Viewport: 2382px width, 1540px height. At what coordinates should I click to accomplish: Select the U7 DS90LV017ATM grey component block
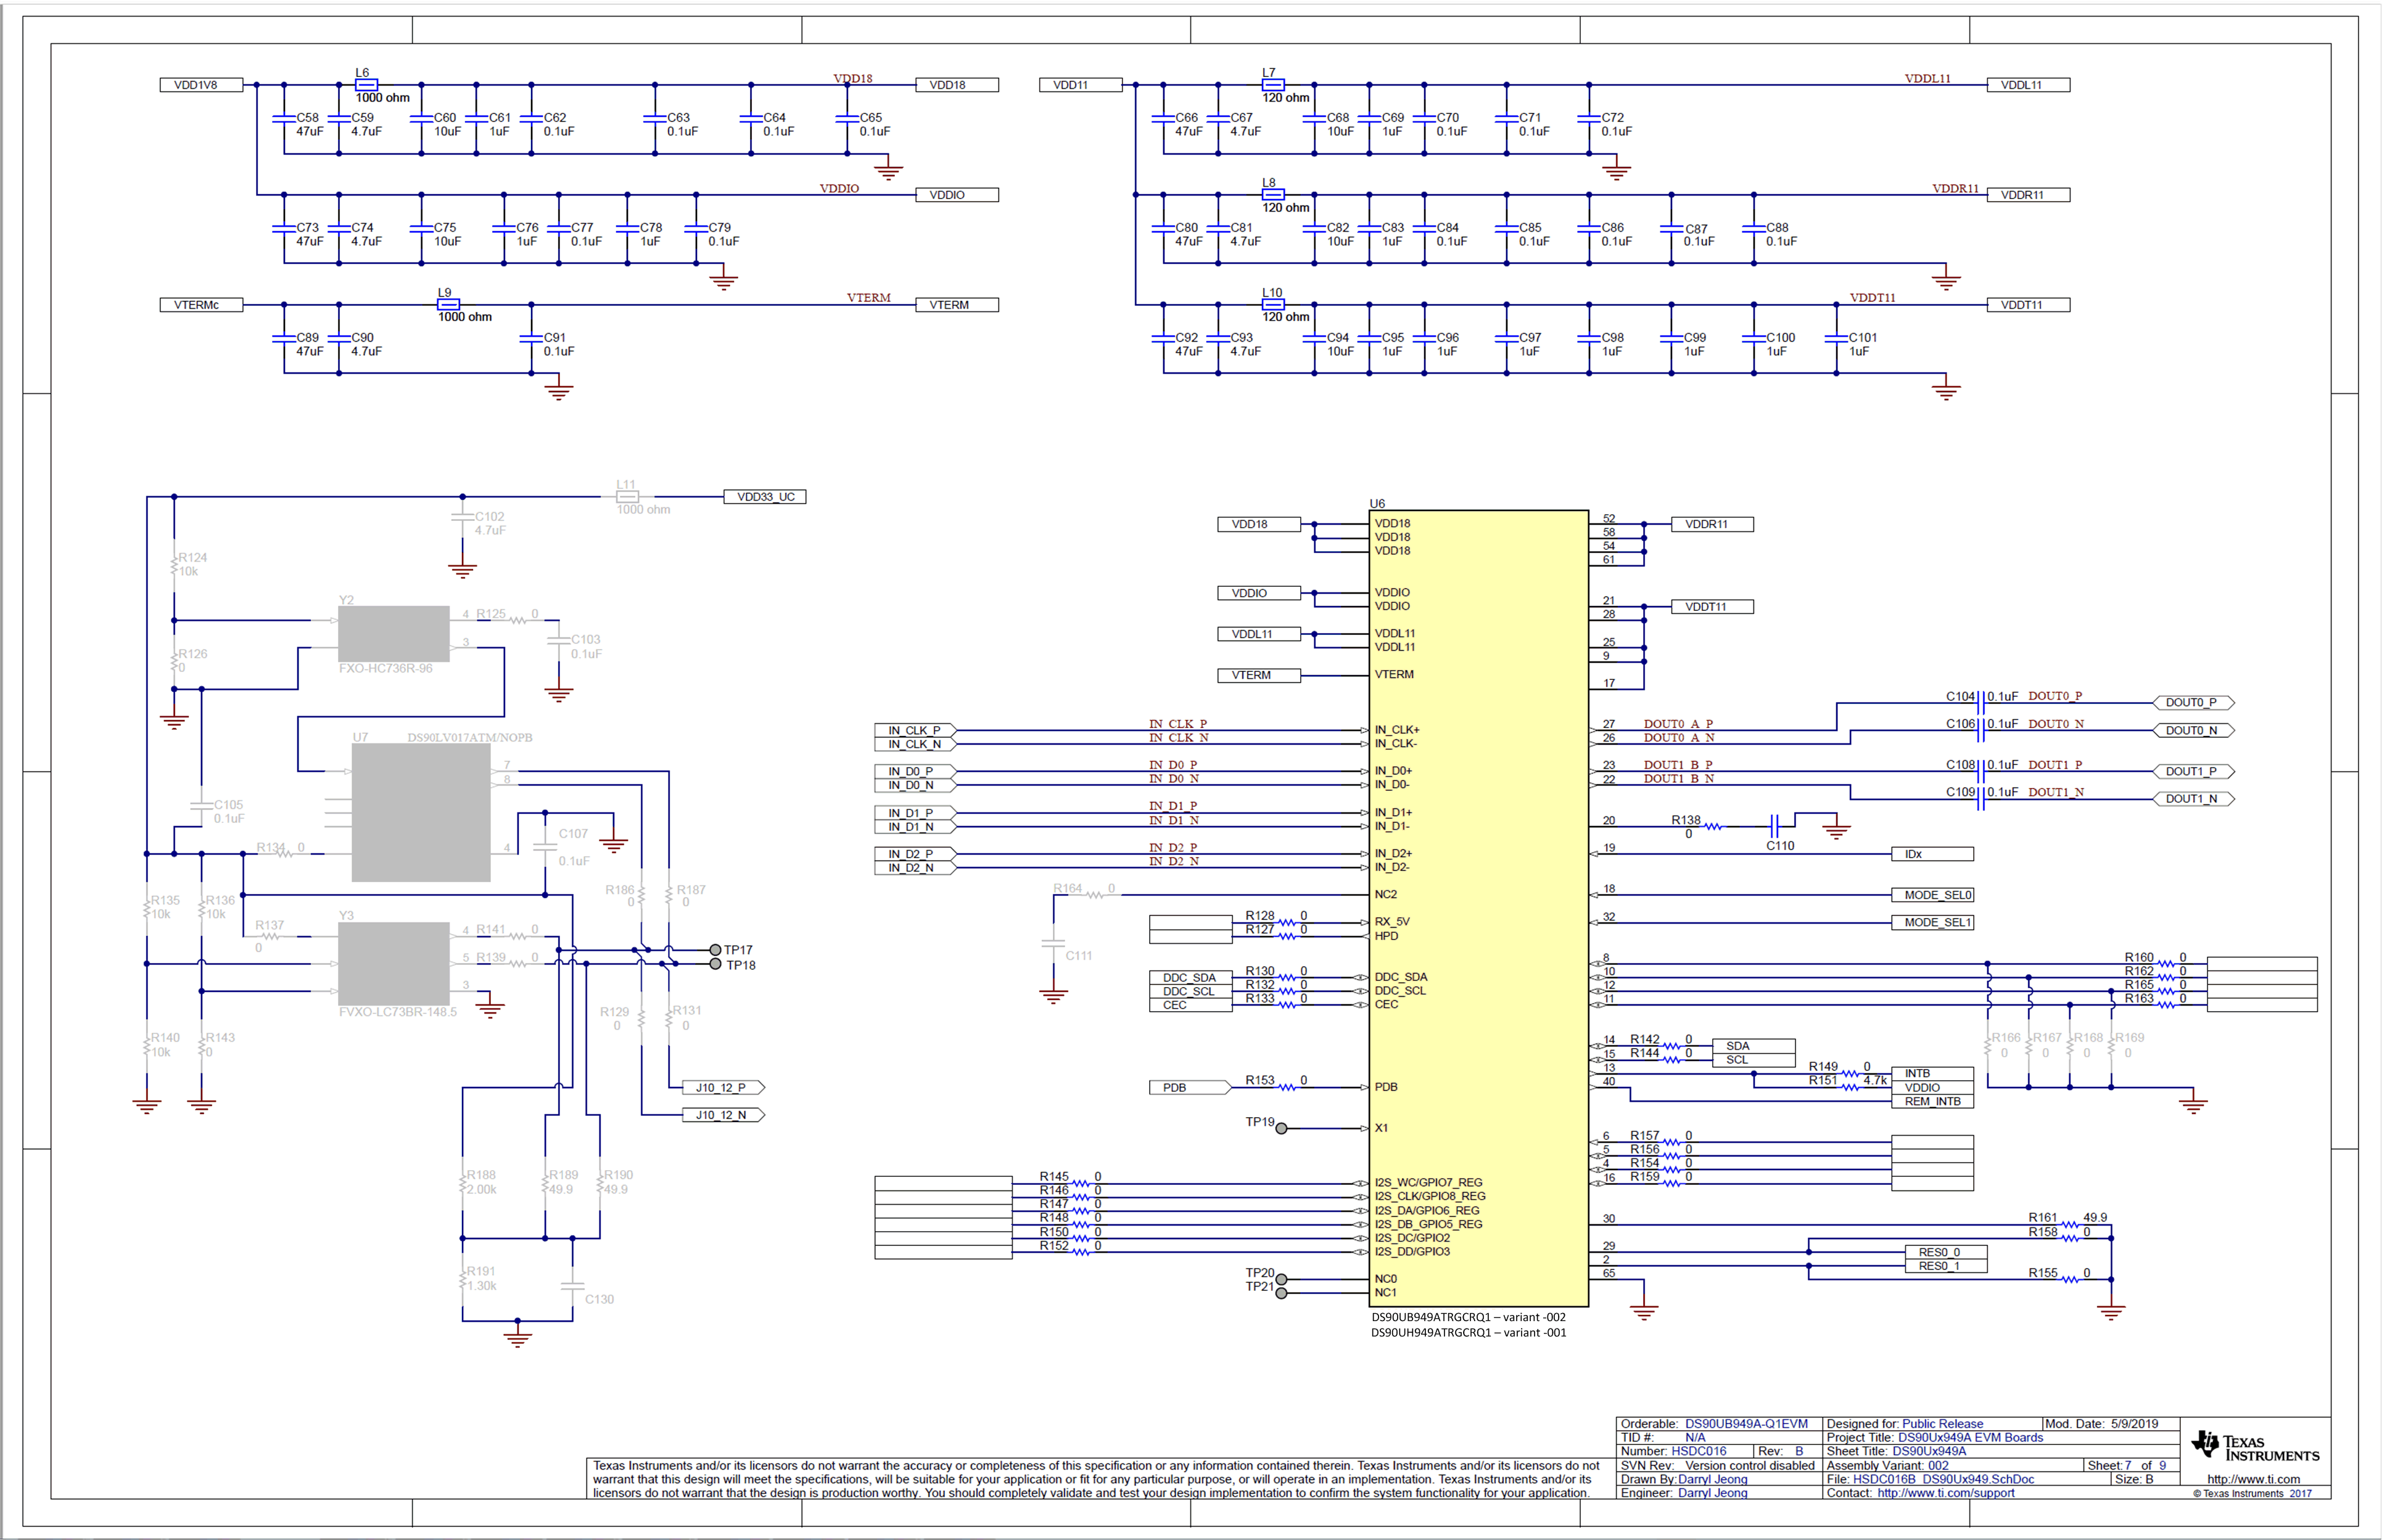point(420,812)
